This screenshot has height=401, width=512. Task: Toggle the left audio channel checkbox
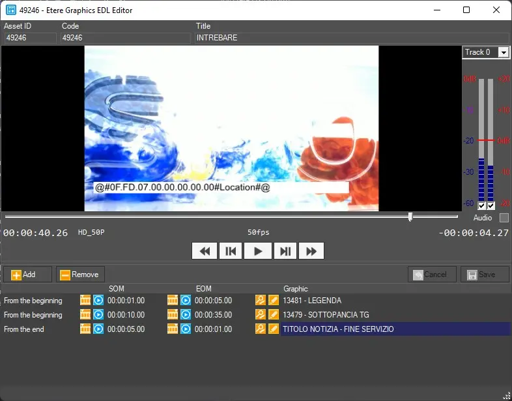click(481, 206)
